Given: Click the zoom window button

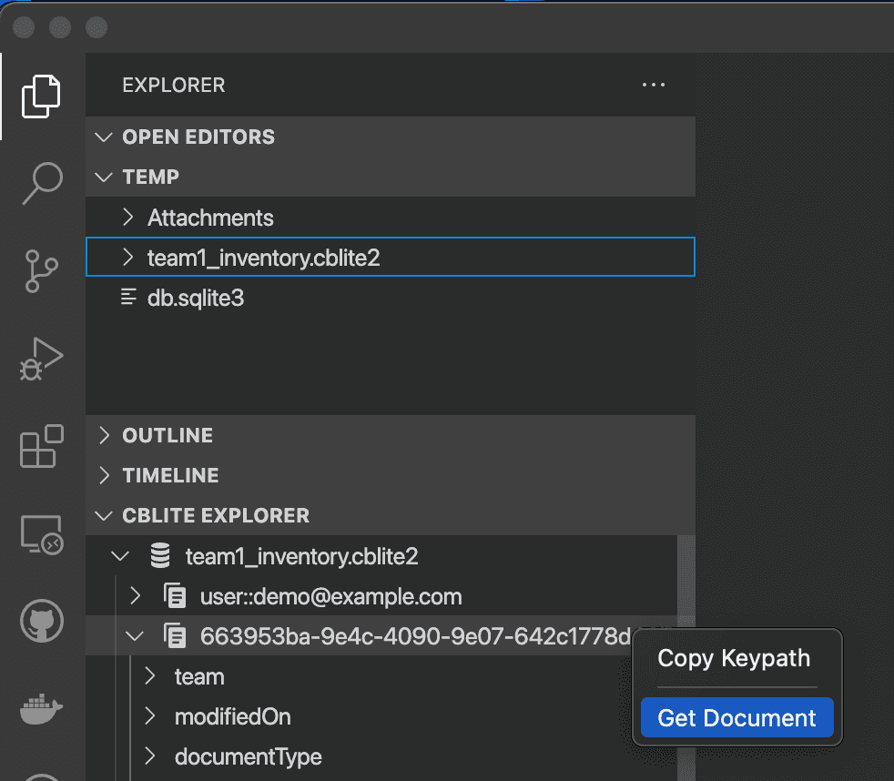Looking at the screenshot, I should 97,26.
